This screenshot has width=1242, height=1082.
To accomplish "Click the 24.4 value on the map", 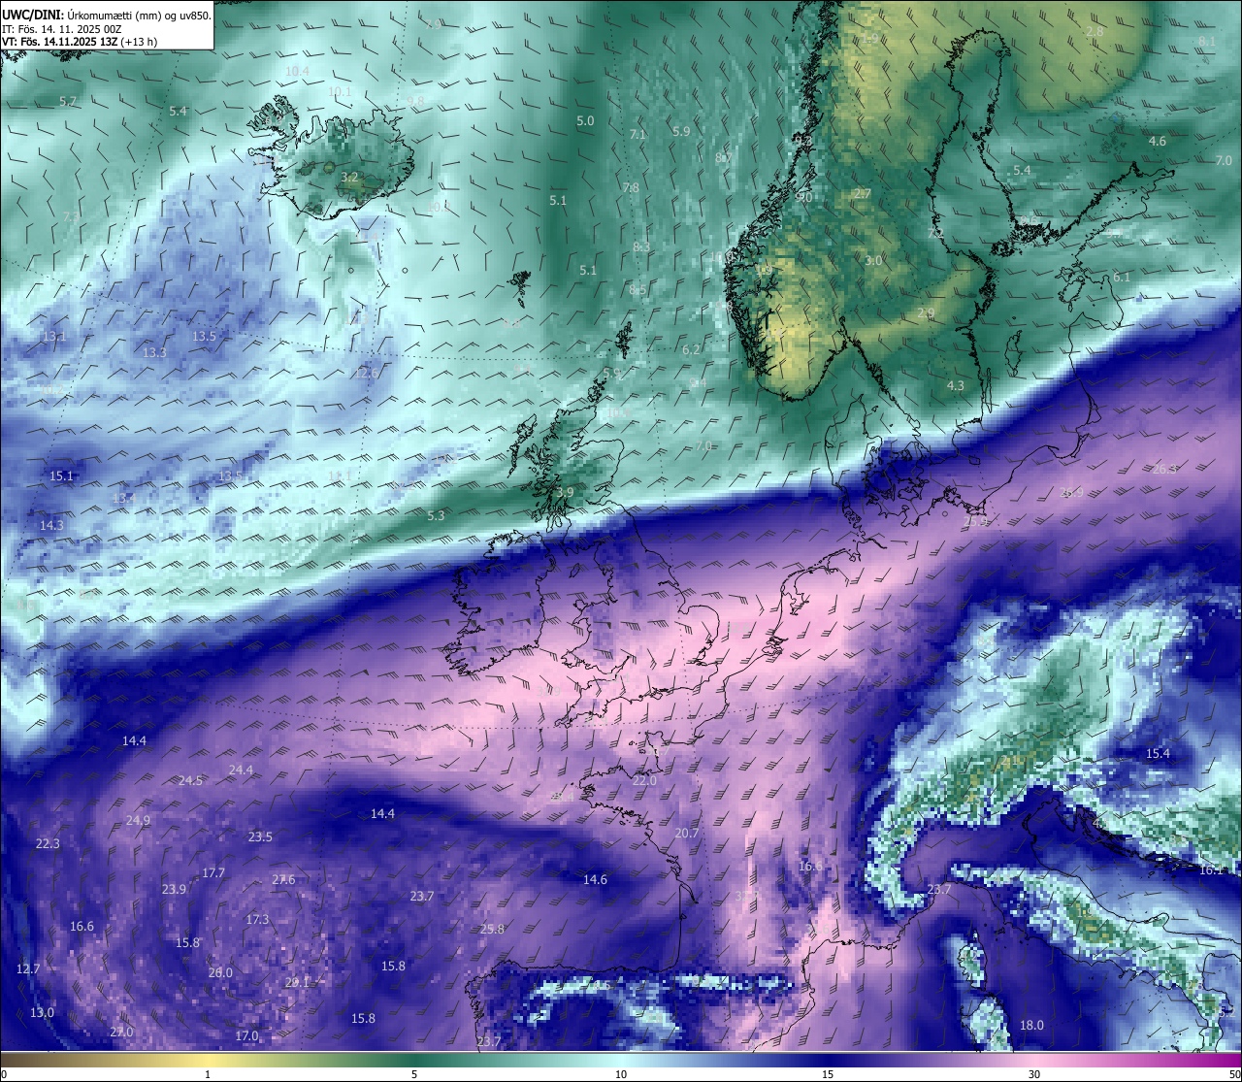I will coord(241,771).
